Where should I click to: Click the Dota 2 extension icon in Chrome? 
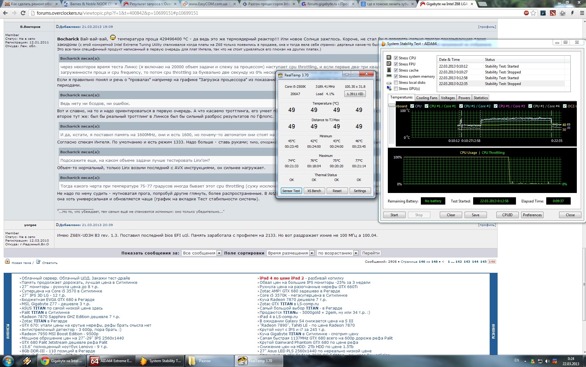tap(552, 13)
